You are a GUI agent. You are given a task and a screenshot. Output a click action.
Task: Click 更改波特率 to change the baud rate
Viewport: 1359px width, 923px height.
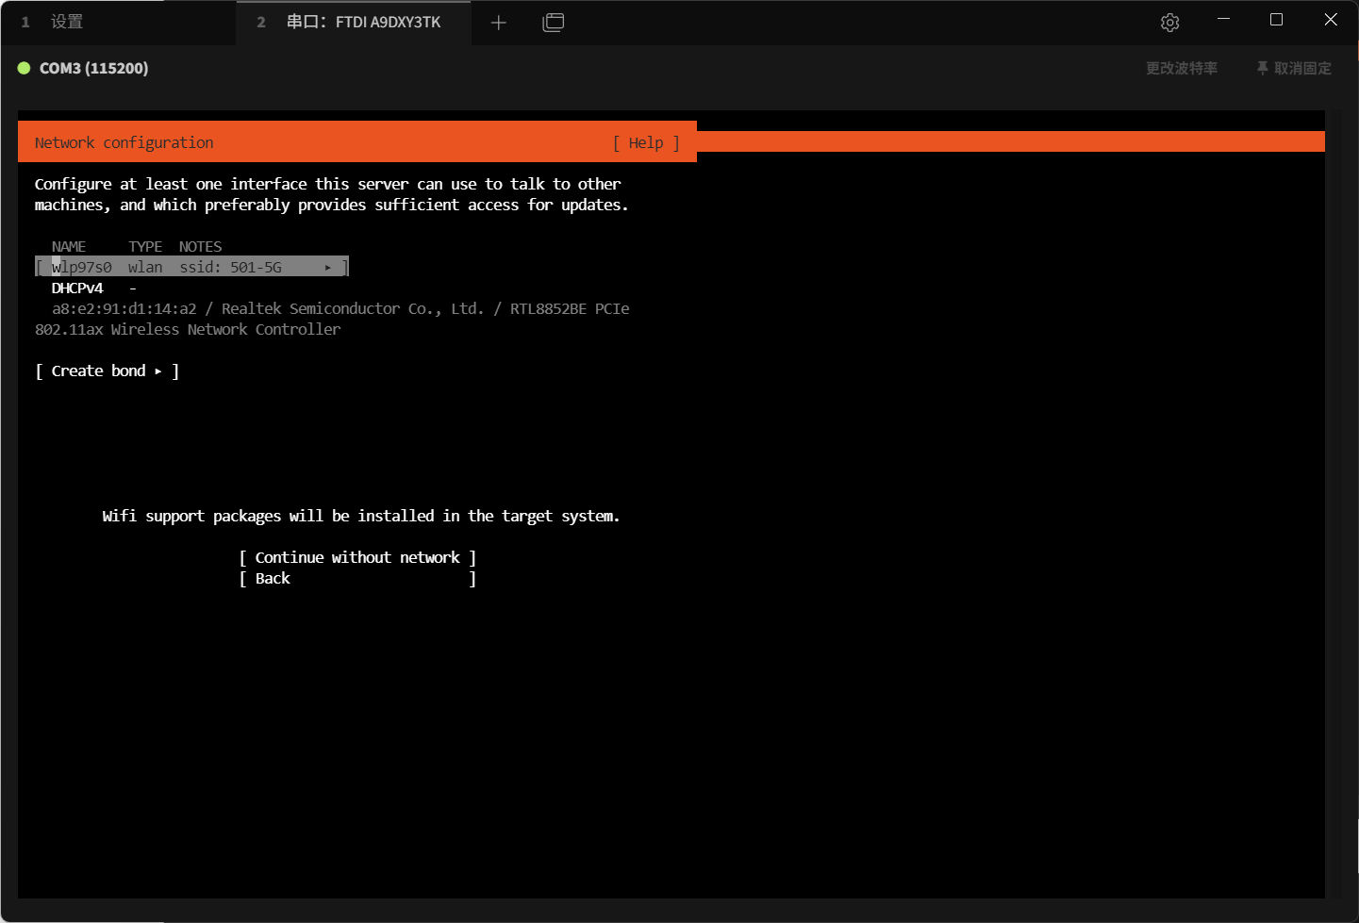pos(1181,68)
